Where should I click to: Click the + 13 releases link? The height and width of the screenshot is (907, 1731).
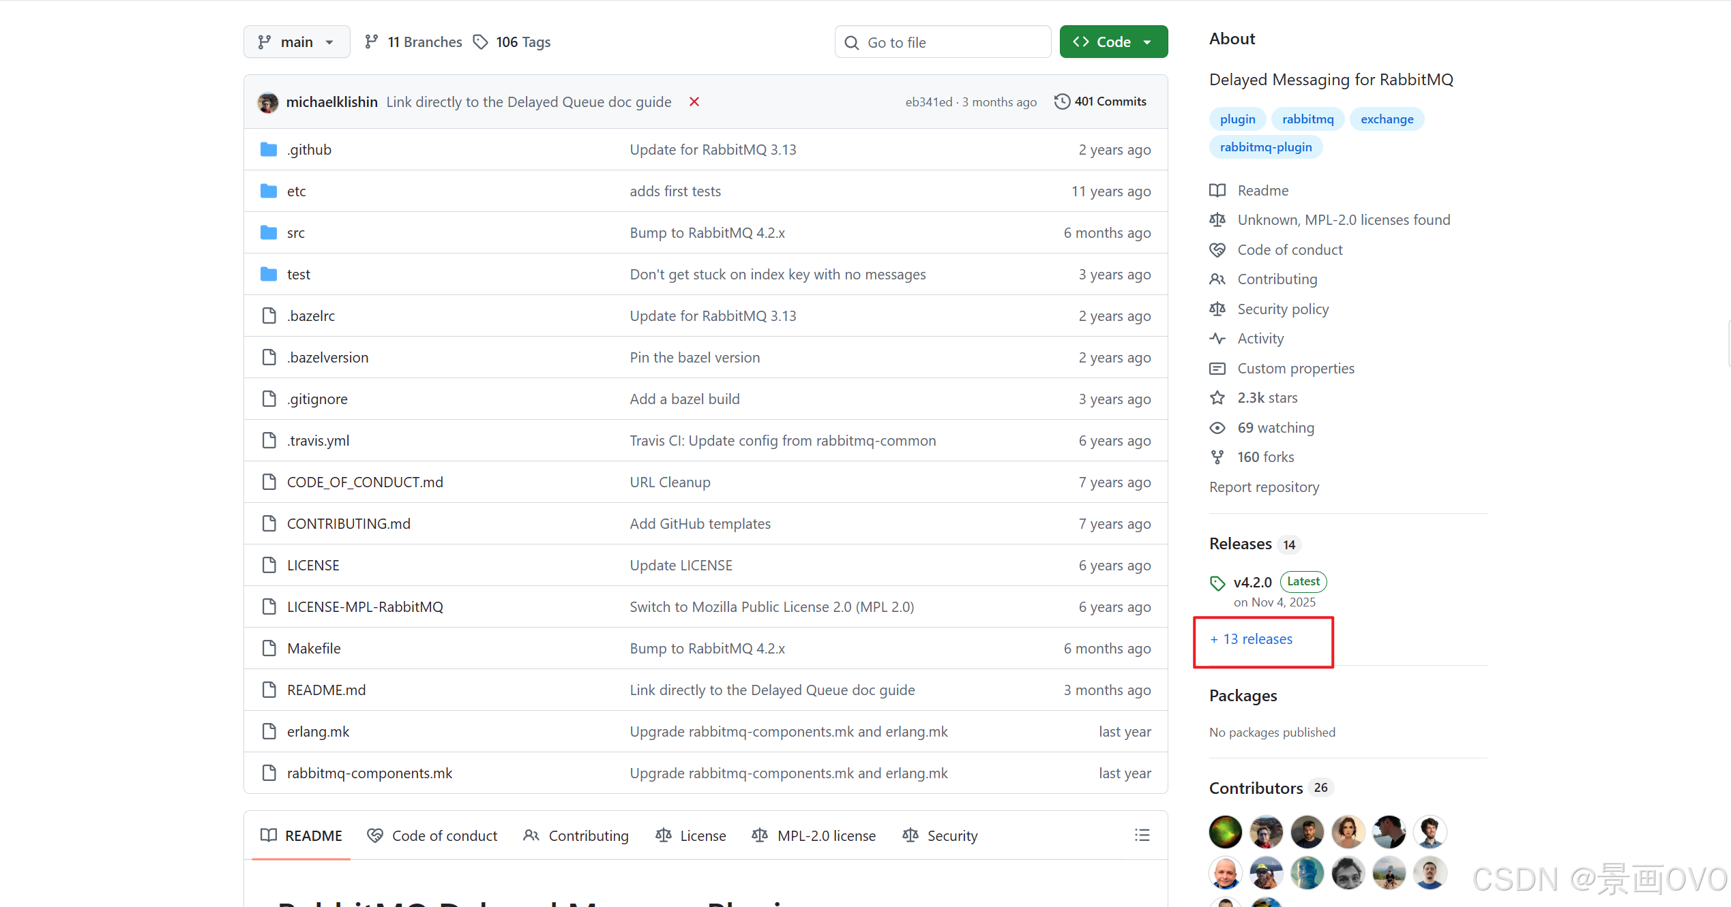(x=1251, y=639)
